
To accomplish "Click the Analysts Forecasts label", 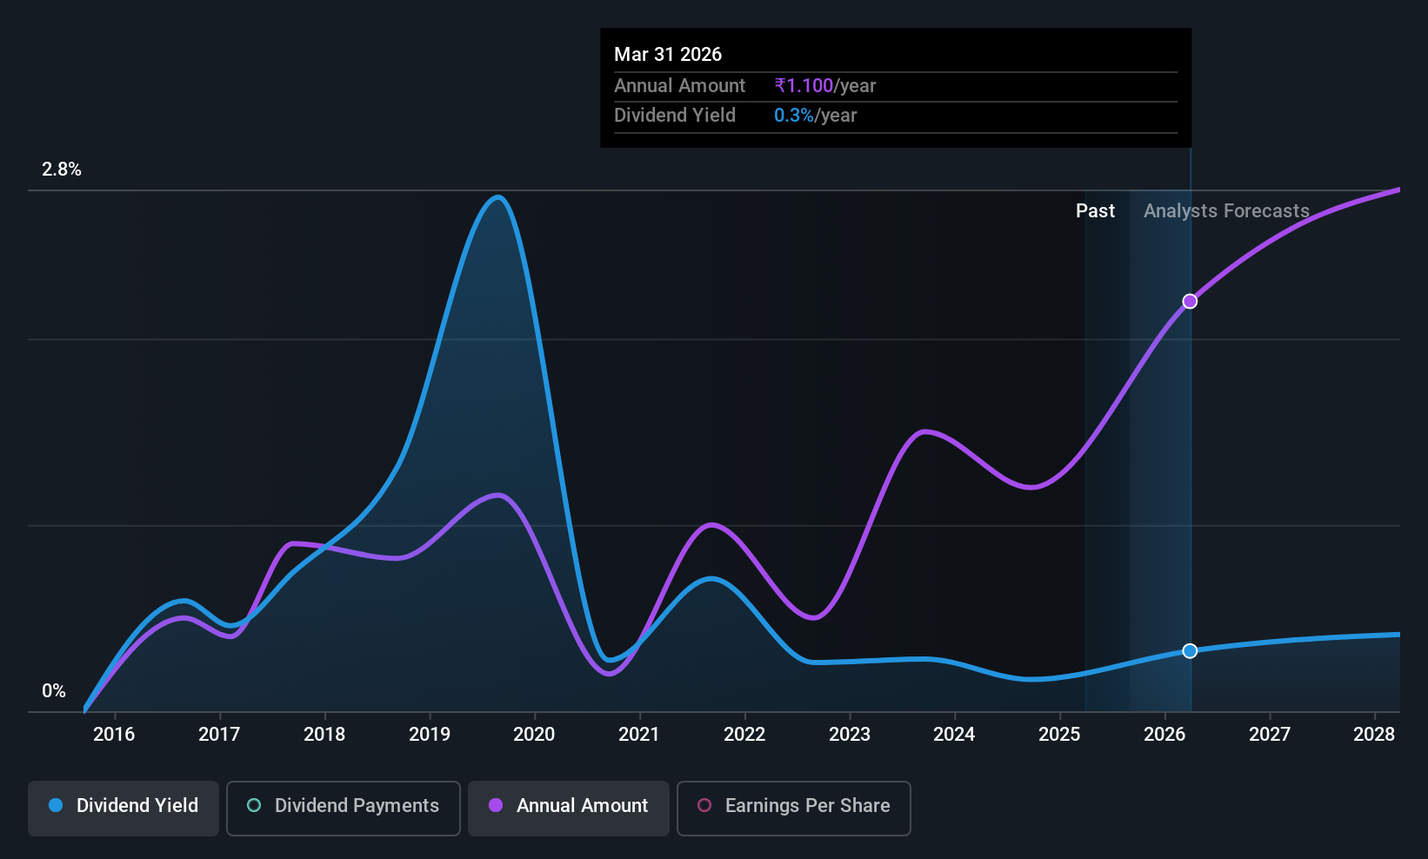I will [1226, 211].
